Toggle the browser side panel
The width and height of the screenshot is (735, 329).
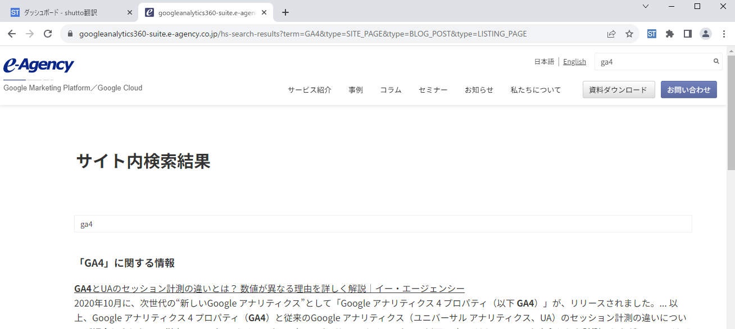pyautogui.click(x=687, y=34)
